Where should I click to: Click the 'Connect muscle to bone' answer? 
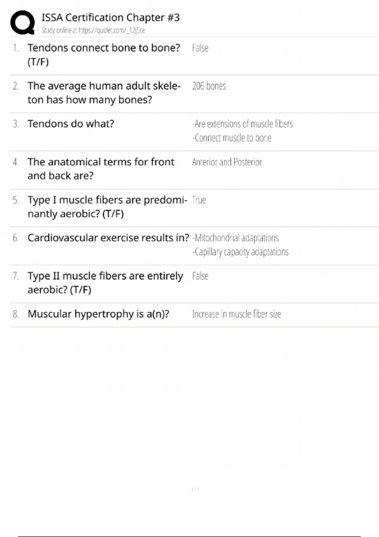[232, 138]
